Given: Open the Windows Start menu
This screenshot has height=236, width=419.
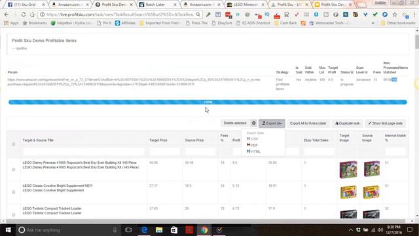Looking at the screenshot, I should coord(8,230).
